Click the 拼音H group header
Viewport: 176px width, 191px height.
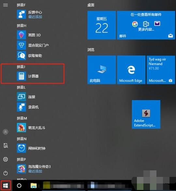[x=22, y=26]
